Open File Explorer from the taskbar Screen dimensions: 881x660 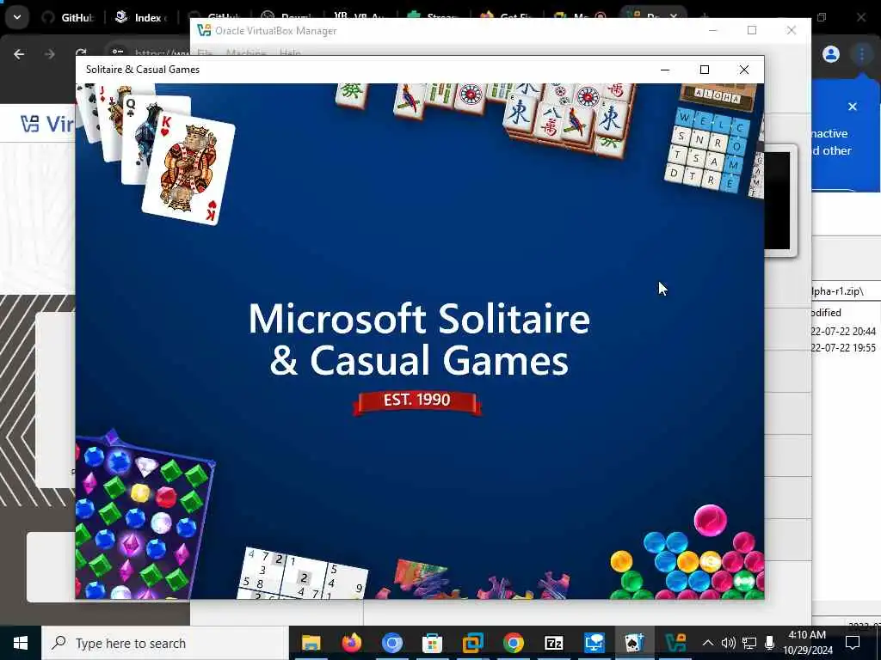(x=311, y=643)
